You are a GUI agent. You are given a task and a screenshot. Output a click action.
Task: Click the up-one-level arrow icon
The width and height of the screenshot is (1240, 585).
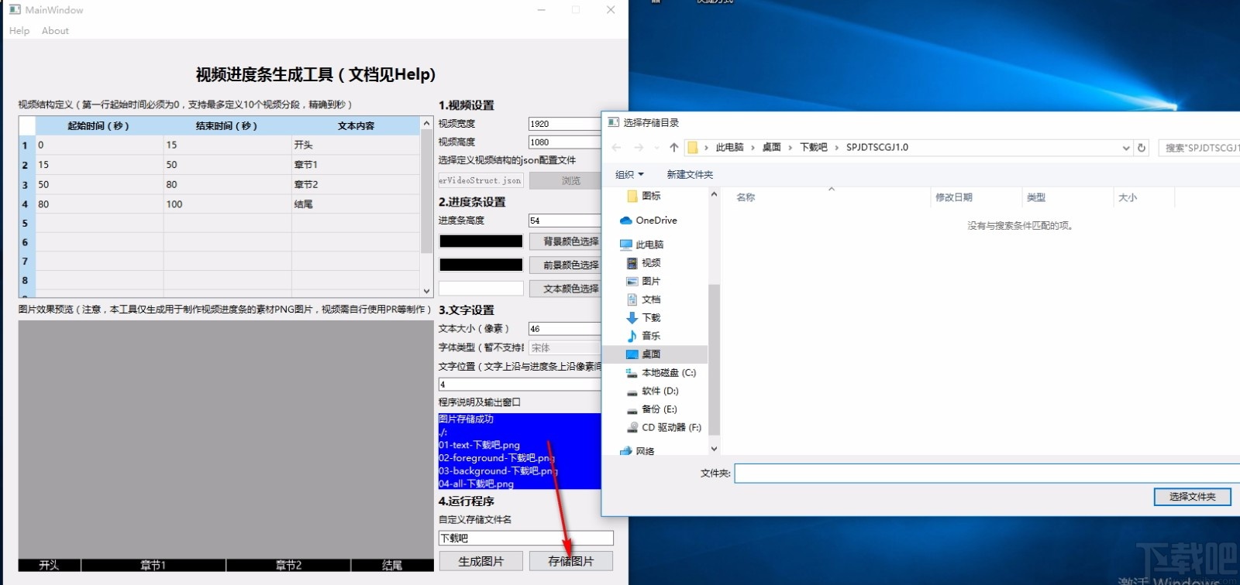(x=673, y=147)
